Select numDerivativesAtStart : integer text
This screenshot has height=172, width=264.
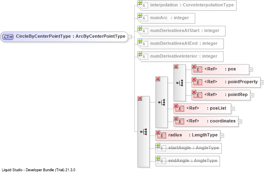click(x=185, y=30)
